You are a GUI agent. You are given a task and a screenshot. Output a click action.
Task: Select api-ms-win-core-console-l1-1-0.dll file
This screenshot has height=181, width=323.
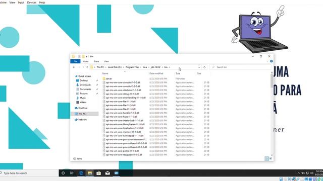click(x=123, y=82)
